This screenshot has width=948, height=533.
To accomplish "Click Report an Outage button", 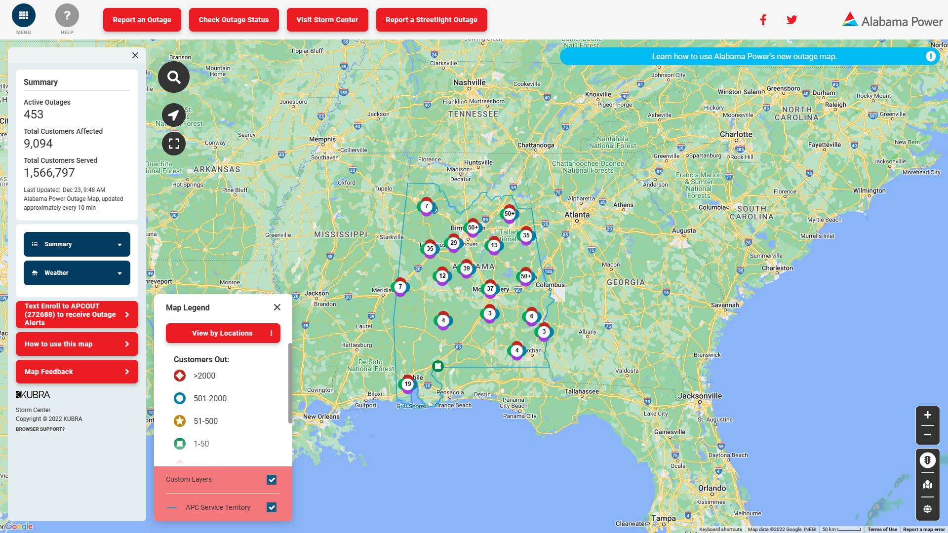I will pyautogui.click(x=142, y=20).
